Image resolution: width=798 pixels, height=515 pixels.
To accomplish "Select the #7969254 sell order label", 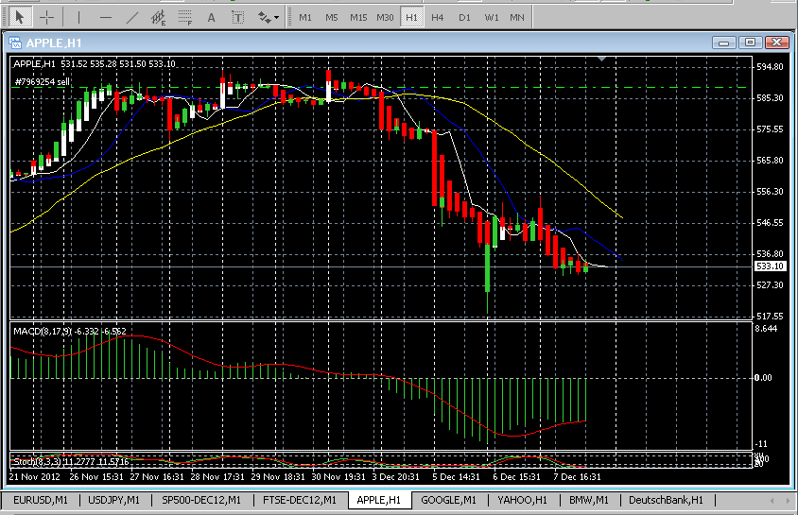I will (43, 82).
